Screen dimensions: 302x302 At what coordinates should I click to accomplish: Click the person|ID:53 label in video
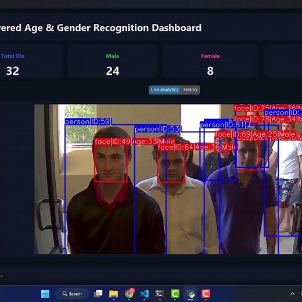click(157, 129)
